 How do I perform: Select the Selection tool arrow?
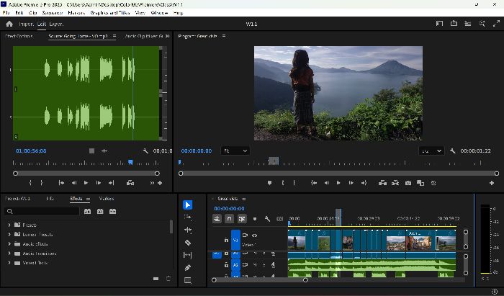[188, 205]
